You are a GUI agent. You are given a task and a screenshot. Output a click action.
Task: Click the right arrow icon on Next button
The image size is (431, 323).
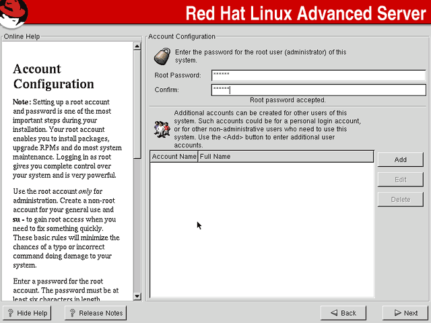(x=398, y=312)
